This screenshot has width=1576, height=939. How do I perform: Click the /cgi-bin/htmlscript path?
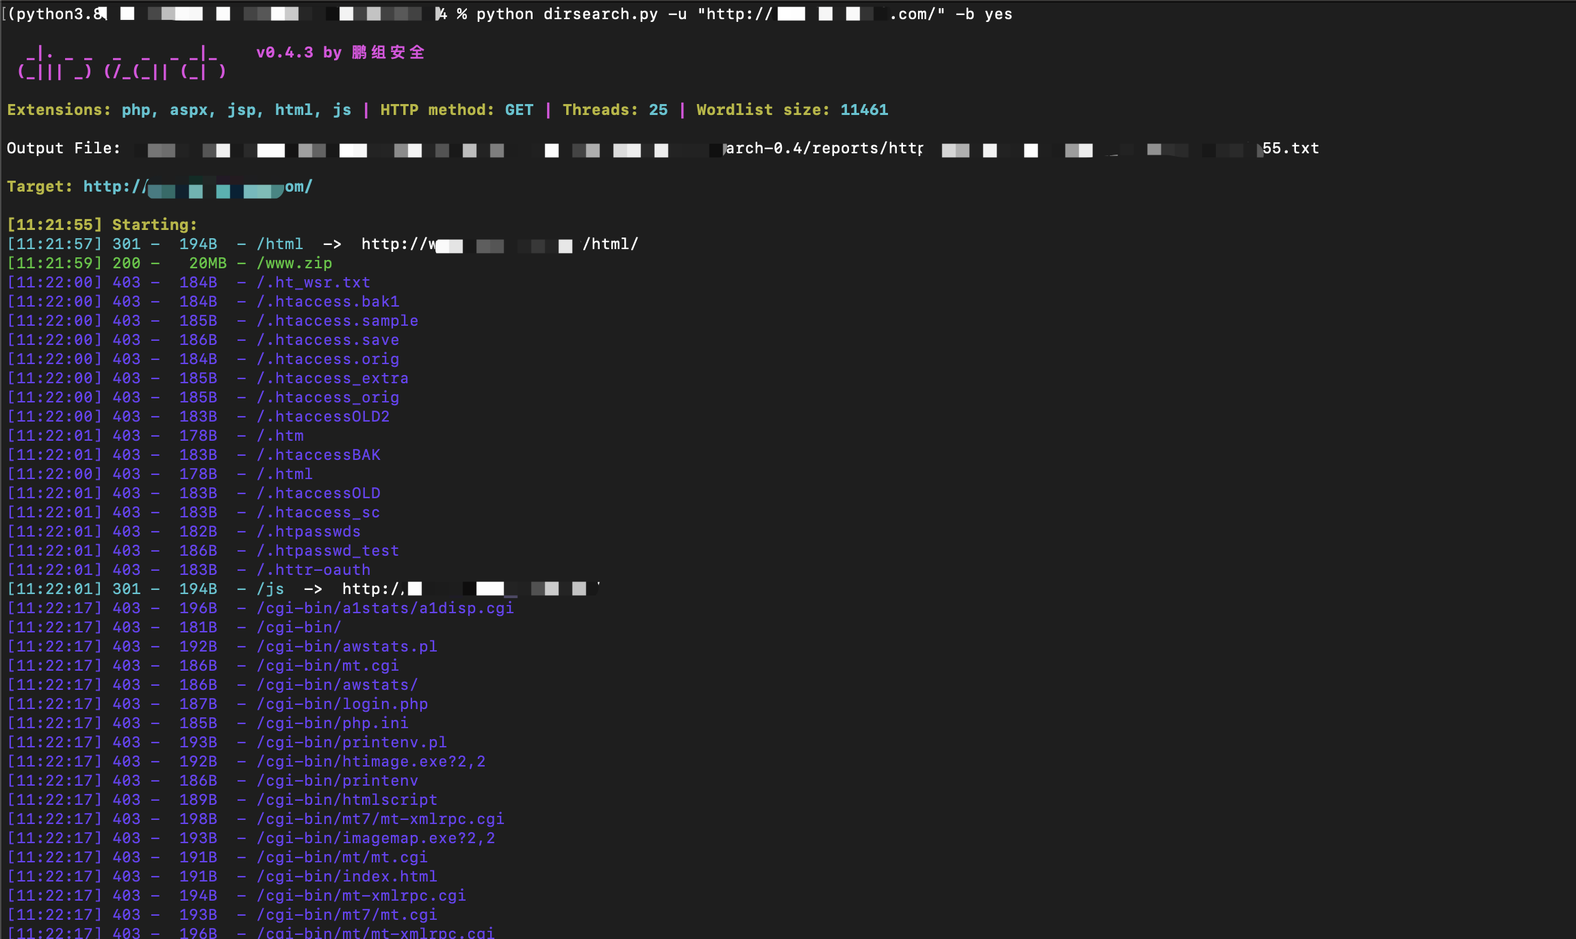tap(347, 800)
